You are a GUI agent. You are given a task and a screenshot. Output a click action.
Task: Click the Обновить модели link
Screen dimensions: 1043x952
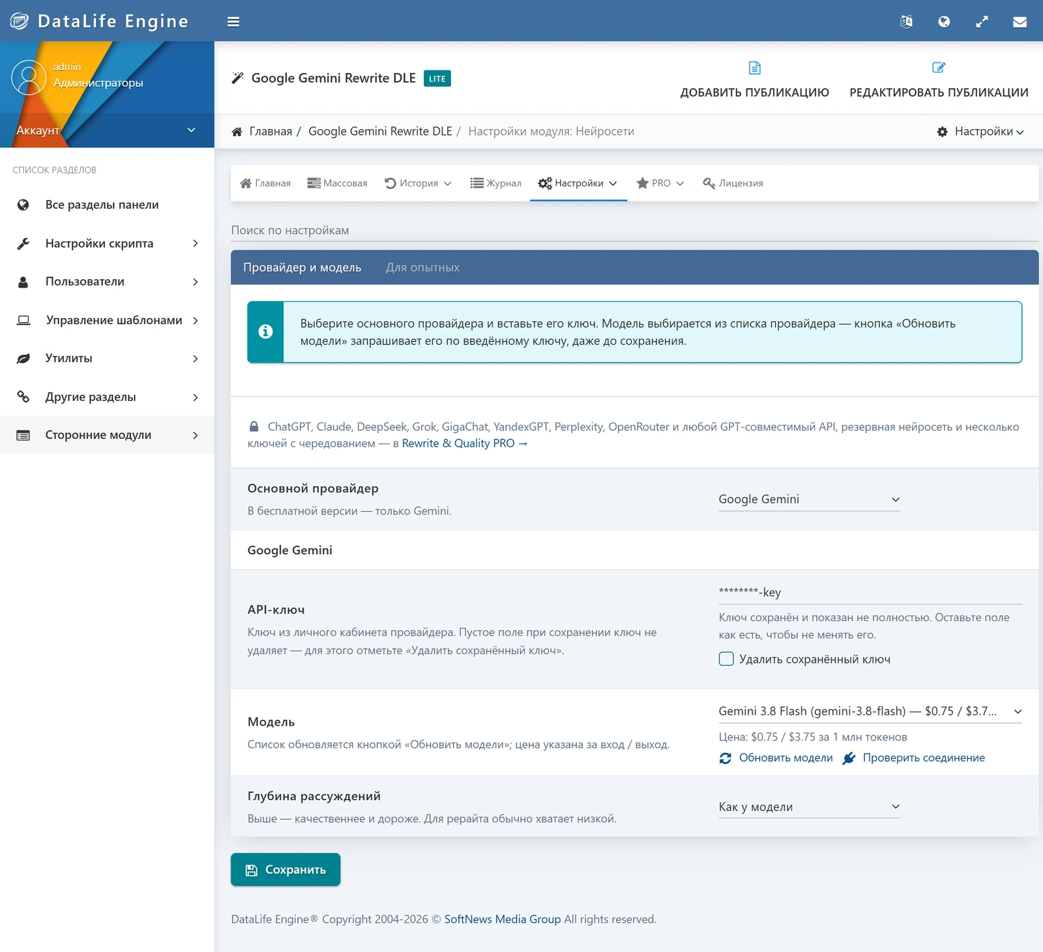coord(786,758)
